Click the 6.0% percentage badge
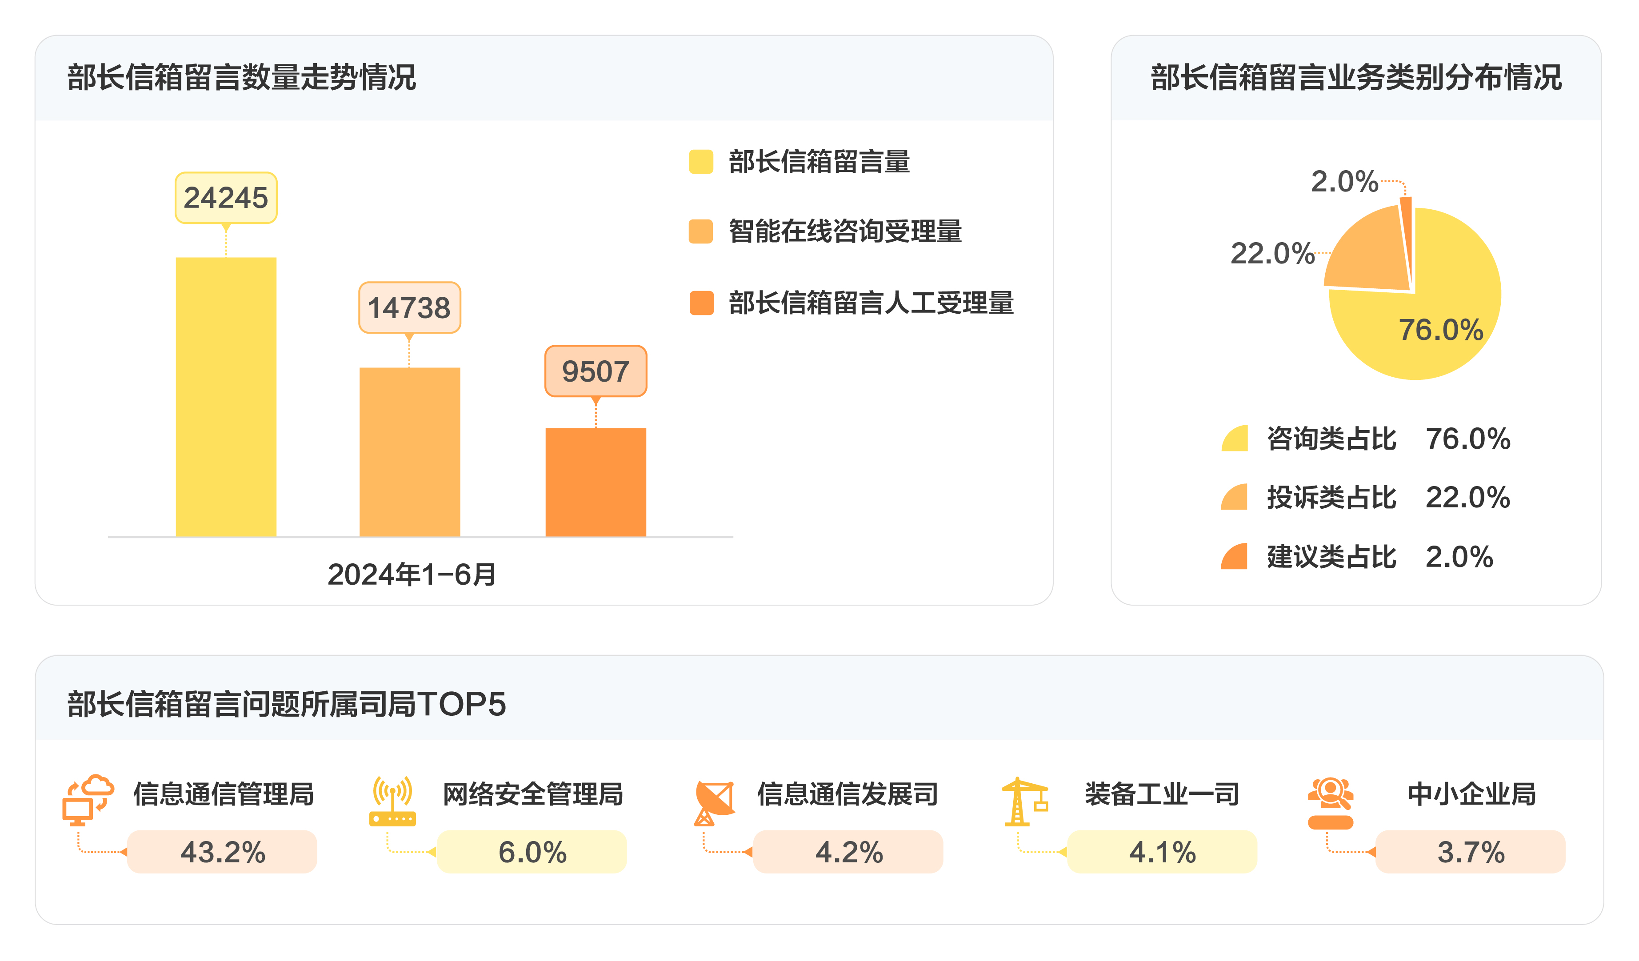The height and width of the screenshot is (961, 1639). click(532, 851)
